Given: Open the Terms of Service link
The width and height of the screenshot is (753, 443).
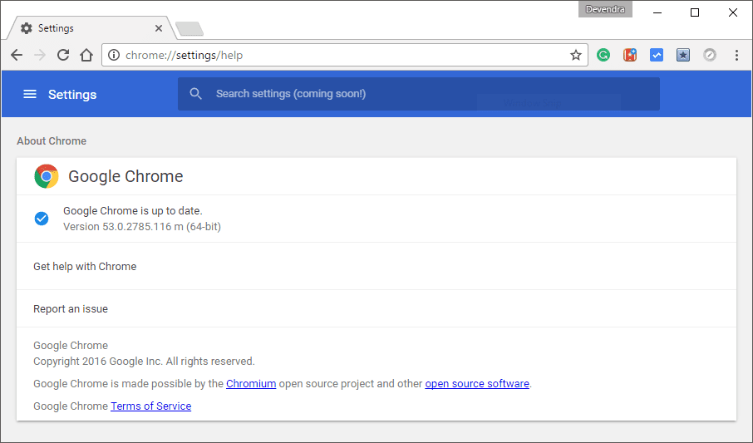Looking at the screenshot, I should (150, 406).
